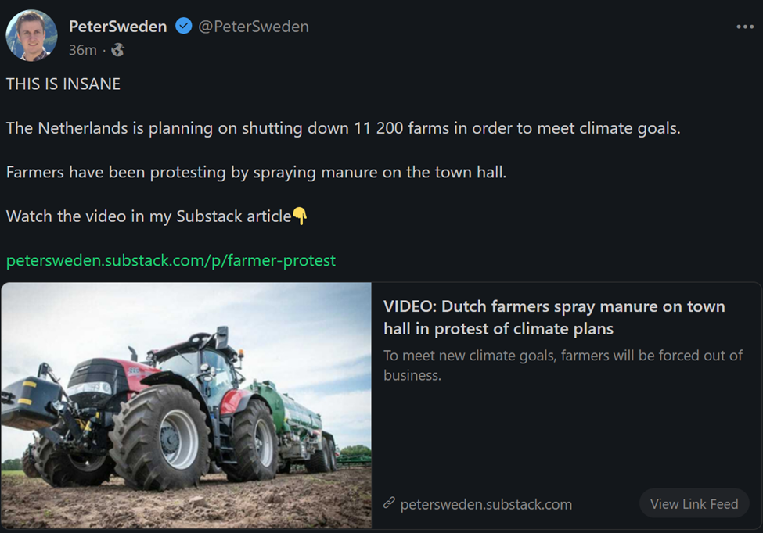
Task: Click the "THIS IS INSANE" post text
Action: coord(63,84)
